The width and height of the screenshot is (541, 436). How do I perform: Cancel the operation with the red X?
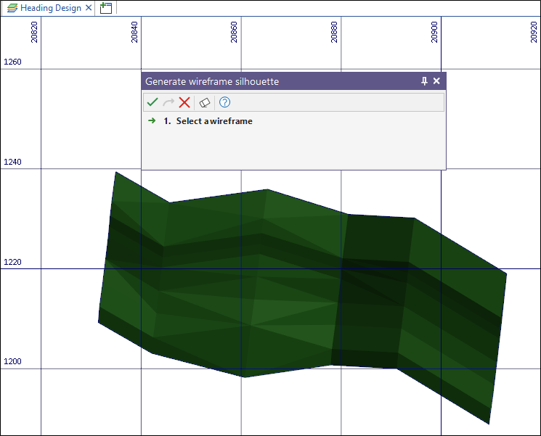(184, 102)
